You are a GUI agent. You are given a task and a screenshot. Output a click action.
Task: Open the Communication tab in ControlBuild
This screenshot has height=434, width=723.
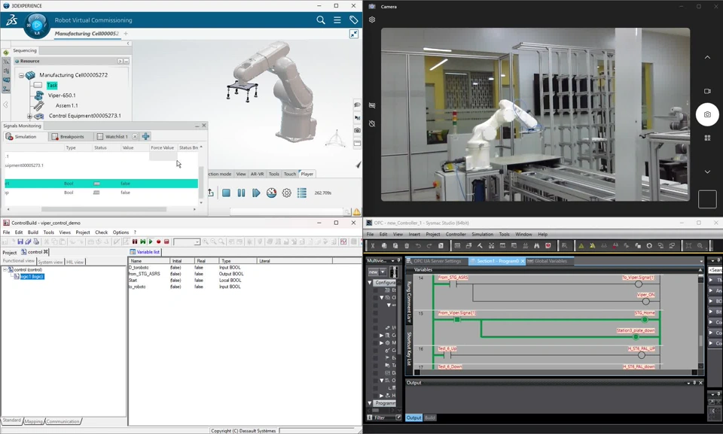coord(63,421)
